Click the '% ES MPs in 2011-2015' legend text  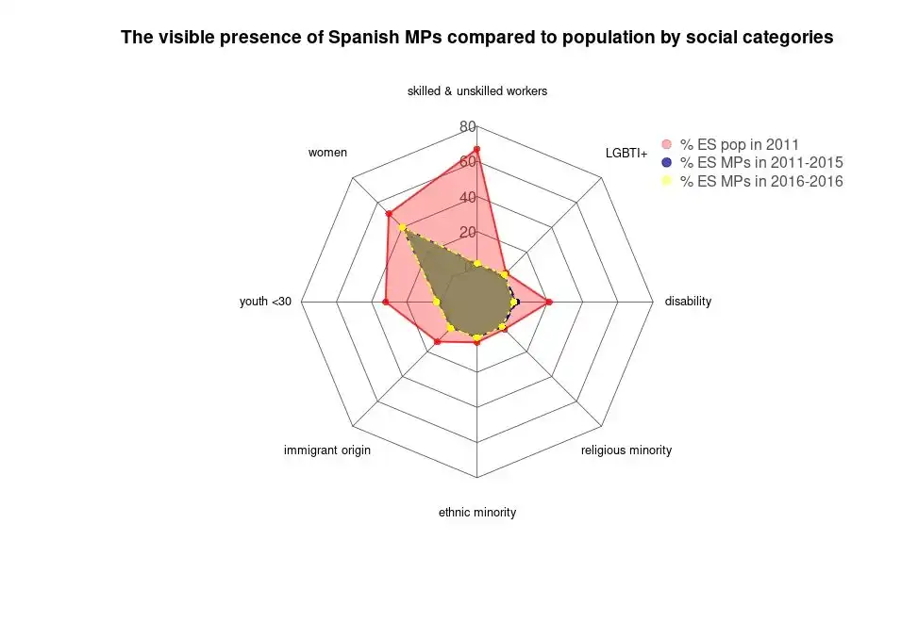click(x=761, y=162)
